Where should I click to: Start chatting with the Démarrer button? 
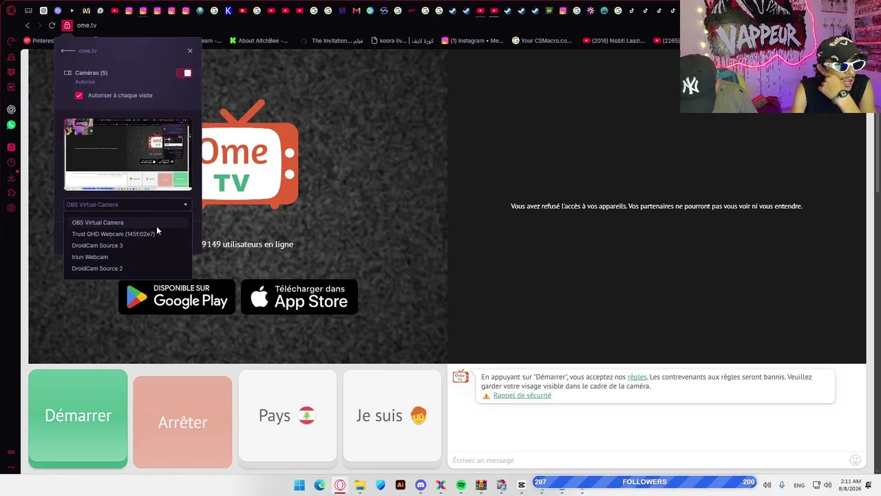click(78, 419)
